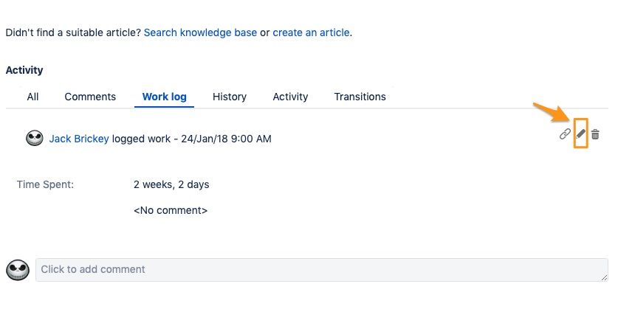The height and width of the screenshot is (309, 618).
Task: Click the Activity section heading
Action: click(x=24, y=70)
